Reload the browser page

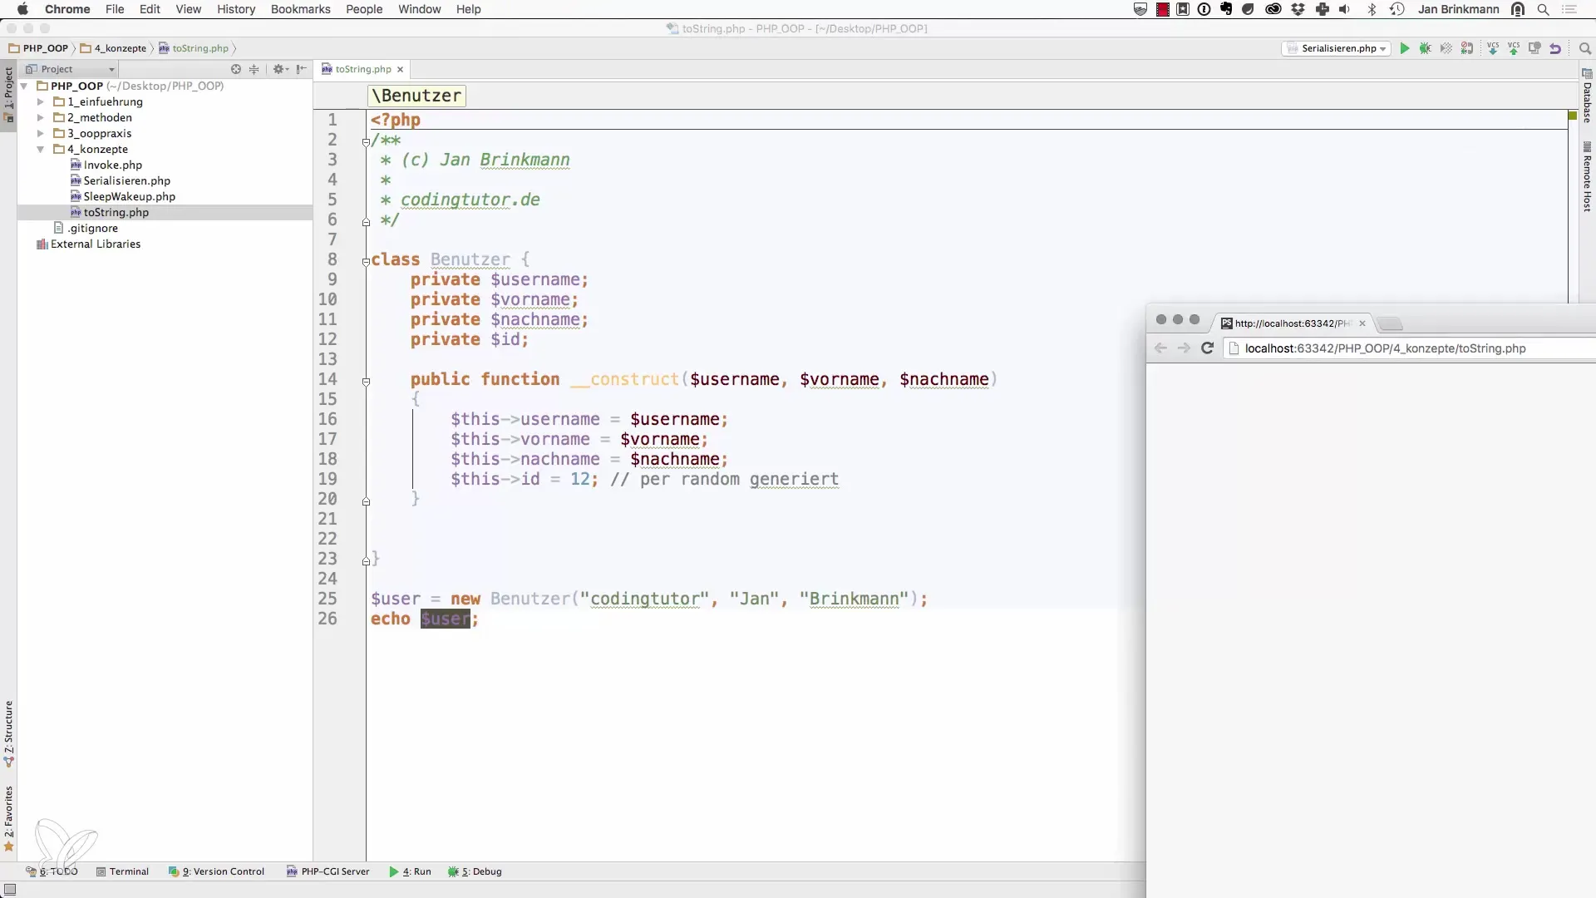pos(1208,348)
